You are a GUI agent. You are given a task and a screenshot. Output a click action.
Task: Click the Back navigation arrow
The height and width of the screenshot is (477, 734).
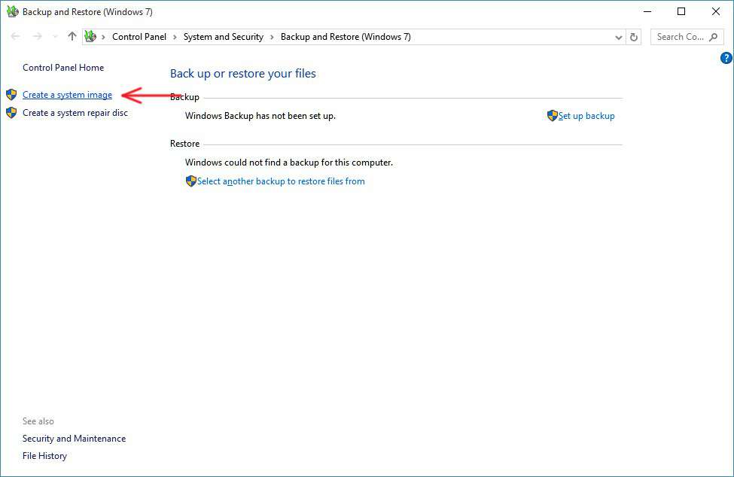[x=16, y=36]
